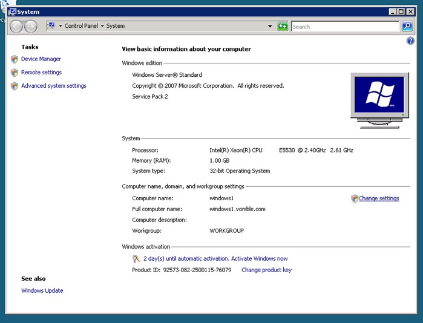Viewport: 423px width, 323px height.
Task: Open Advanced system settings
Action: pos(54,86)
